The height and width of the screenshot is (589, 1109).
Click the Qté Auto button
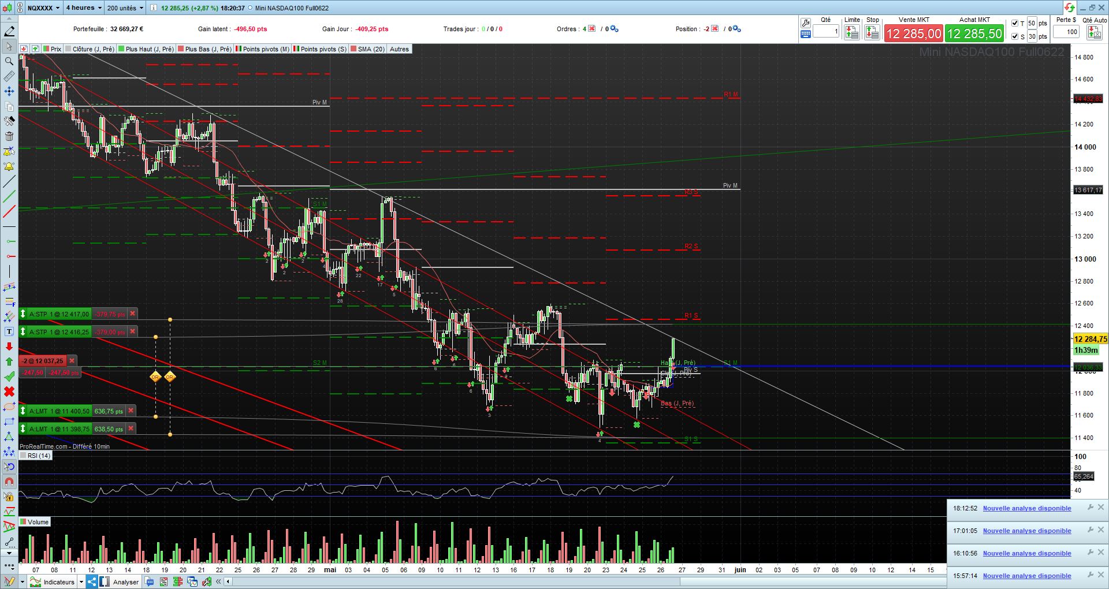(1095, 32)
